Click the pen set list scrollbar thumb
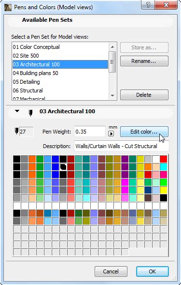 (112, 62)
